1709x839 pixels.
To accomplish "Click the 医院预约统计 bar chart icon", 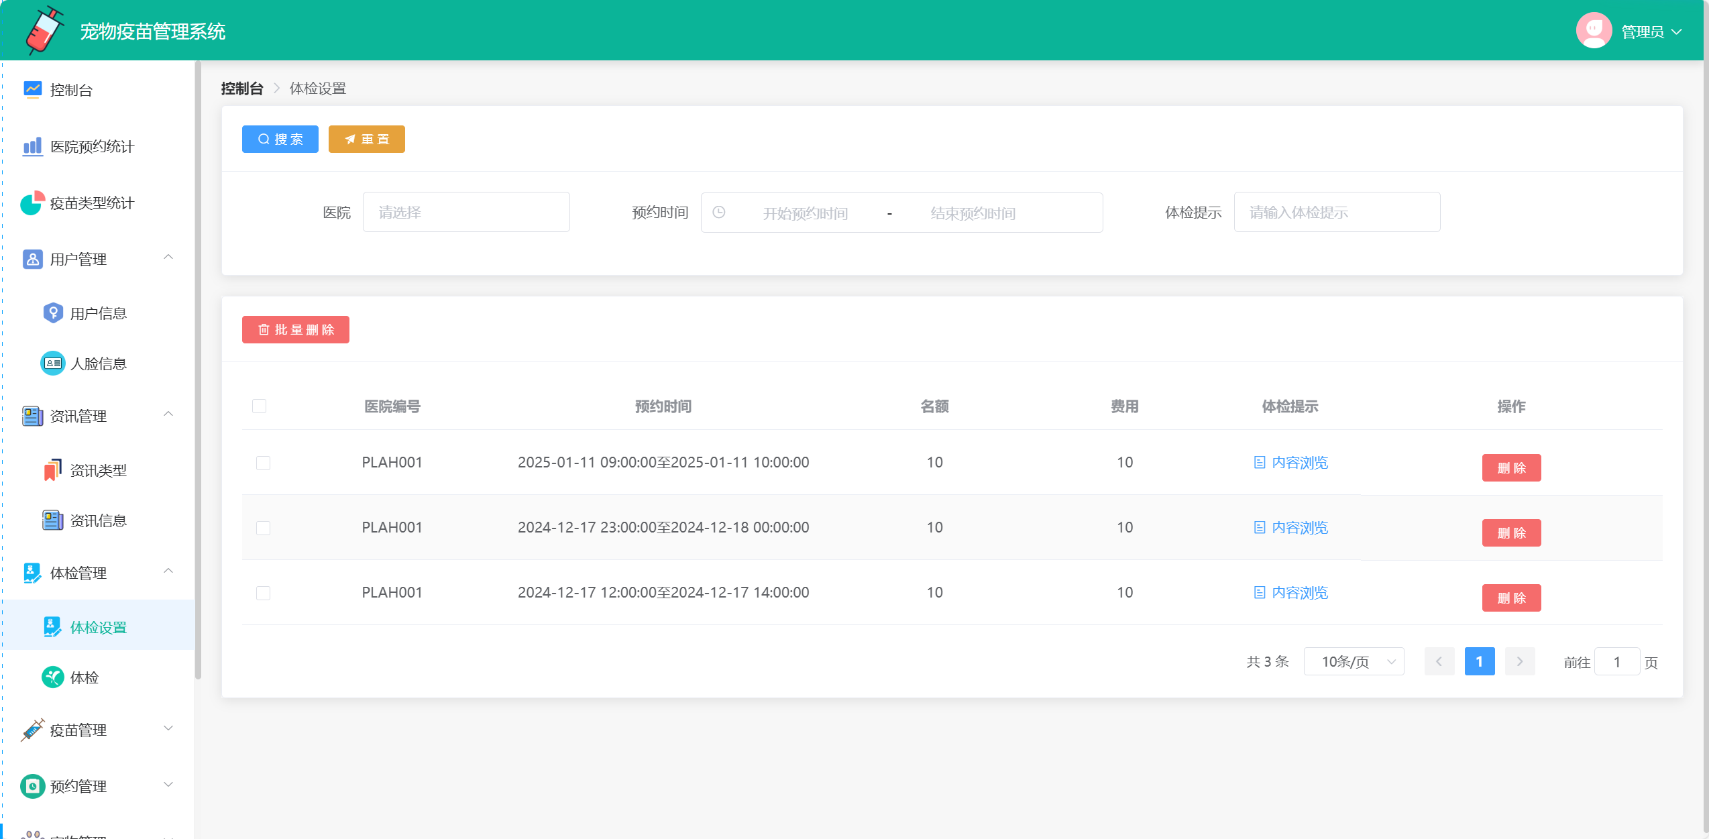I will point(32,146).
